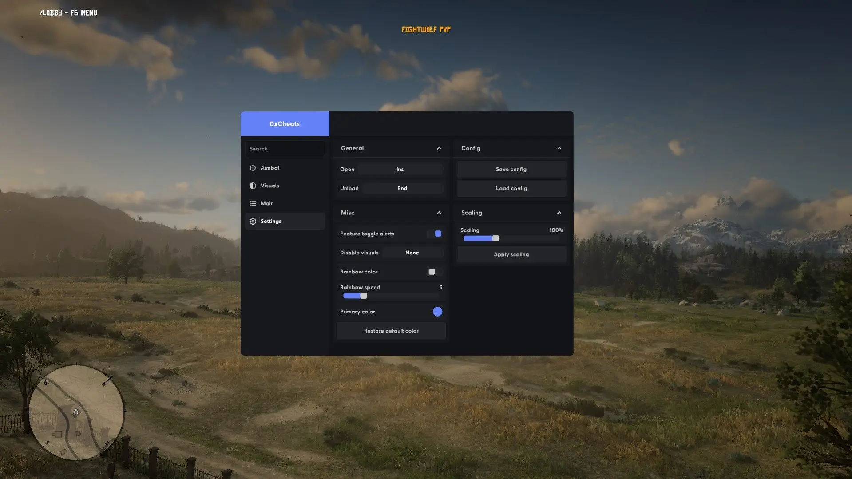Click the Primary color swatch
This screenshot has height=479, width=852.
437,312
